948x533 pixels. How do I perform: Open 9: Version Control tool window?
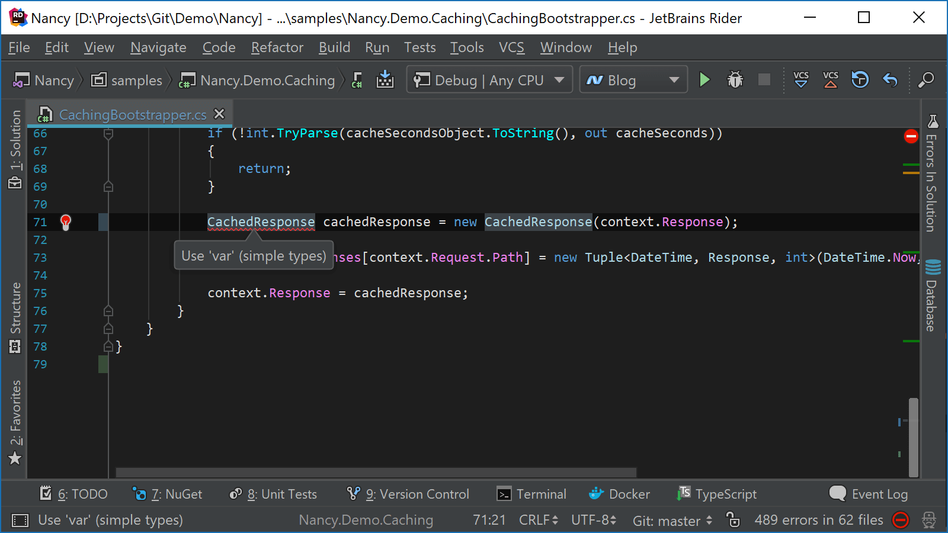(408, 494)
